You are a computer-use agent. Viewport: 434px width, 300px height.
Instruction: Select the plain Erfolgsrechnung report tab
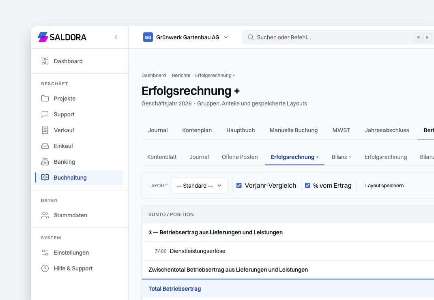386,157
